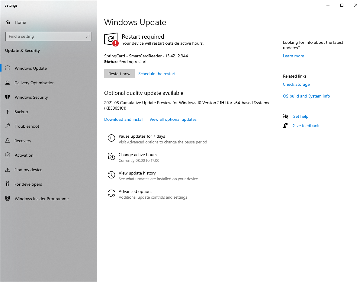The height and width of the screenshot is (282, 363).
Task: Click the Backup sidebar icon
Action: (x=7, y=112)
